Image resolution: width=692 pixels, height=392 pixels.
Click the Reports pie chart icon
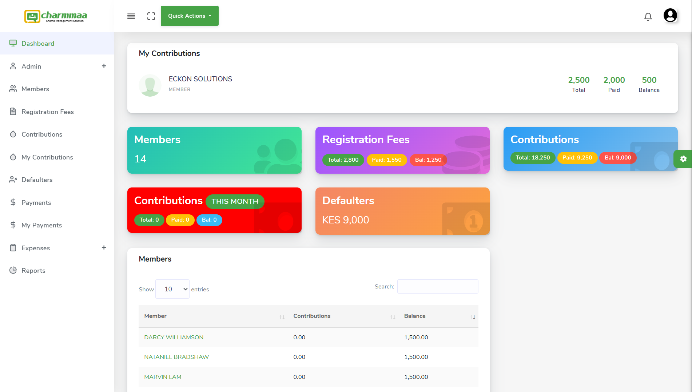click(13, 270)
